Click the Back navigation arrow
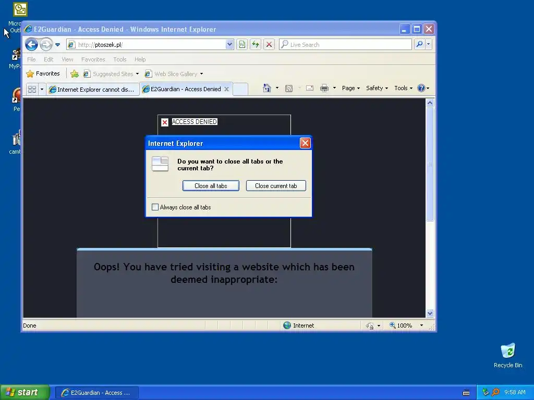The image size is (534, 400). 31,45
